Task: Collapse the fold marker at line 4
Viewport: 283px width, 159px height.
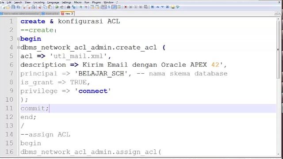Action: tap(19, 48)
